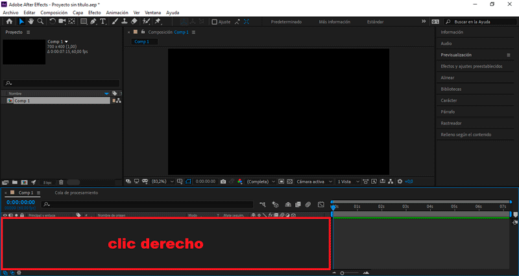The width and height of the screenshot is (519, 276).
Task: Expand the workspace overflow chevrons
Action: (424, 21)
